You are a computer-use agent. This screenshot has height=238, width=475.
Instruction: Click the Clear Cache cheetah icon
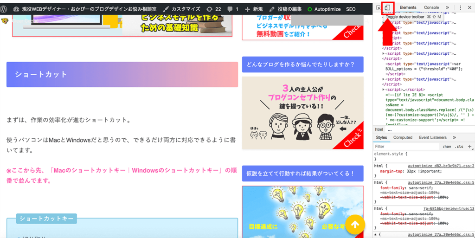(x=4, y=21)
